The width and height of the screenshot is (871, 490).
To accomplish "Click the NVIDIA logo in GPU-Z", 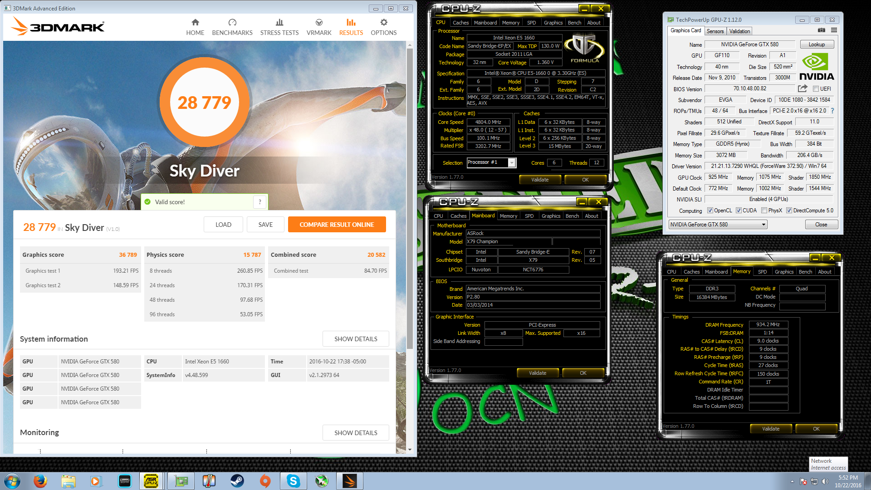I will tap(816, 67).
